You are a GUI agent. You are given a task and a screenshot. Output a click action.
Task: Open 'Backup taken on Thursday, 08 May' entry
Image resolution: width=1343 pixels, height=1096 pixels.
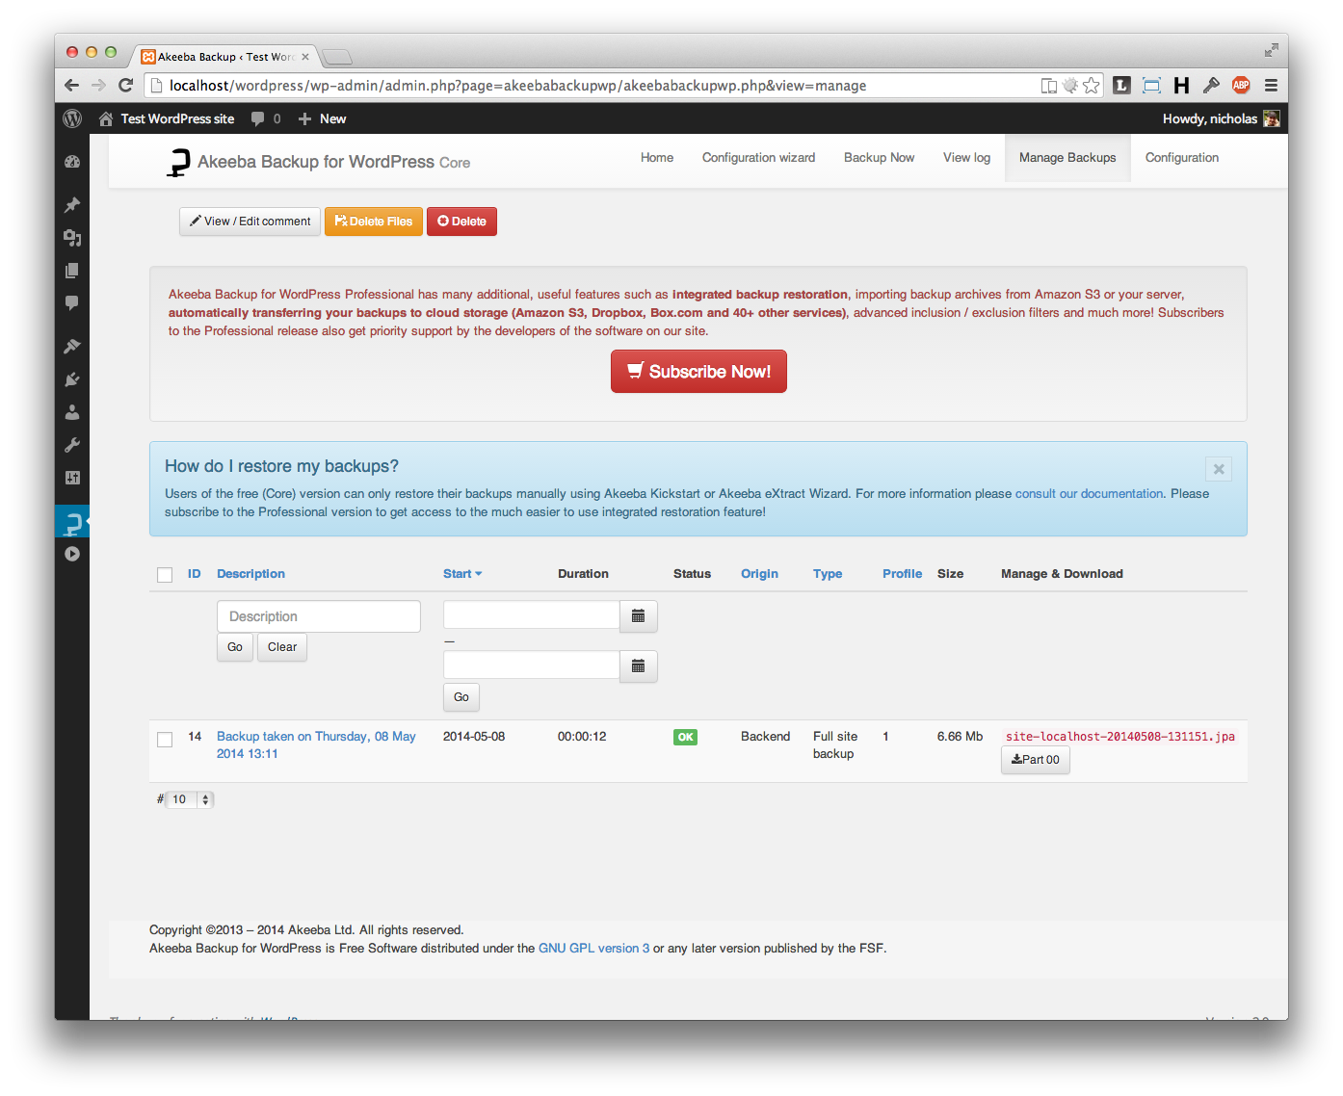[316, 745]
